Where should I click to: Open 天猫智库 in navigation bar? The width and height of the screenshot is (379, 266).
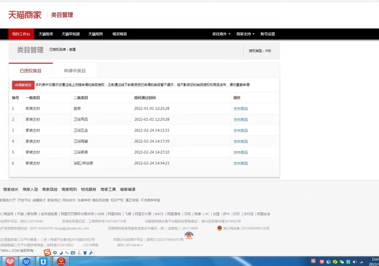coord(46,34)
